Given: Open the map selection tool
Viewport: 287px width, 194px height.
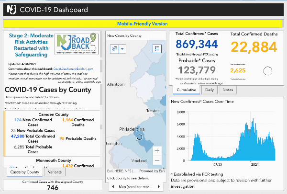Looking at the screenshot, I should point(114,49).
